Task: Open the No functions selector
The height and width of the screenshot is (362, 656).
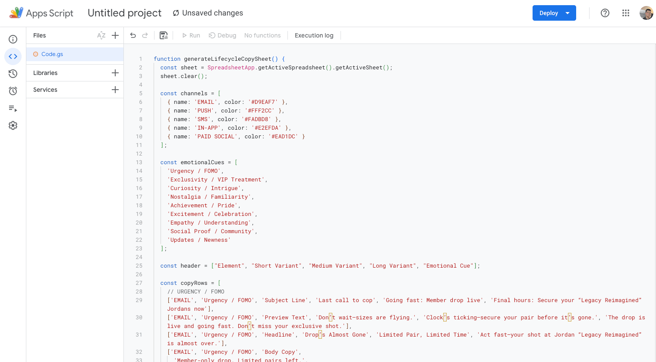Action: (x=262, y=35)
